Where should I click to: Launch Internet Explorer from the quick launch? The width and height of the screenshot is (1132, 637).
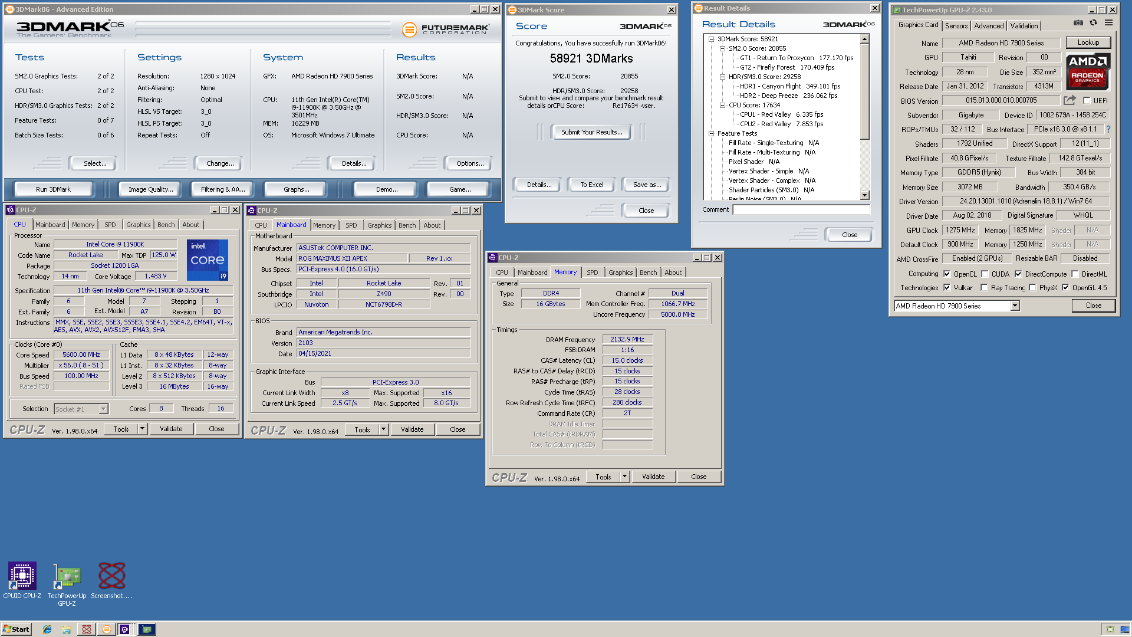pos(47,629)
